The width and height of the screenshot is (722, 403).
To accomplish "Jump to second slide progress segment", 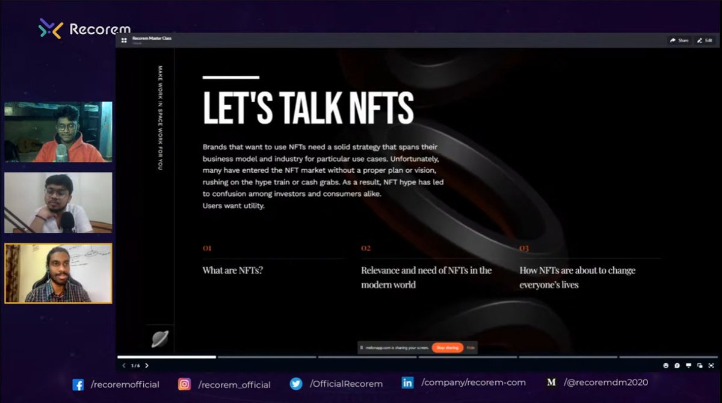I will pos(267,357).
